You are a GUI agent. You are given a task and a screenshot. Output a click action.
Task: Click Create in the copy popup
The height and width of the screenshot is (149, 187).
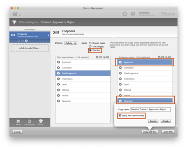coord(166,121)
